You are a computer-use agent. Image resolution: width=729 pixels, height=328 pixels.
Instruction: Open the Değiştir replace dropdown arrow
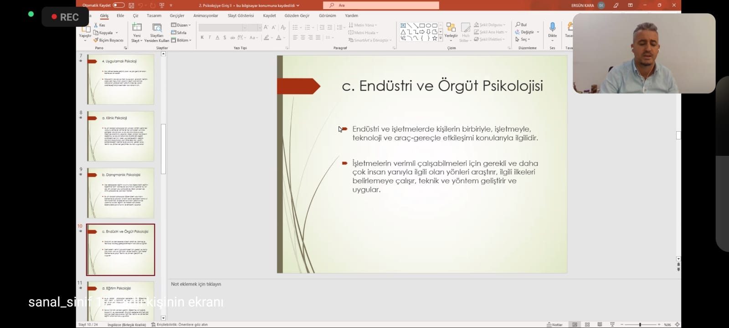click(538, 32)
